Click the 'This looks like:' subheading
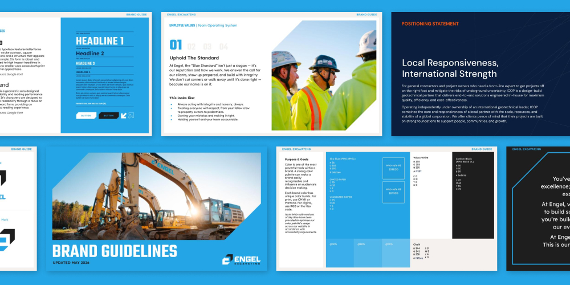The height and width of the screenshot is (285, 570). (x=182, y=98)
